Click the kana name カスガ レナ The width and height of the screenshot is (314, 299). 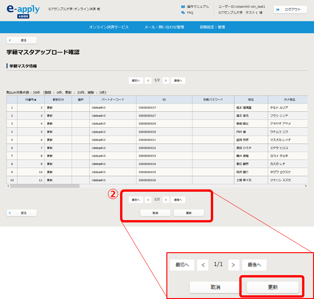[277, 164]
